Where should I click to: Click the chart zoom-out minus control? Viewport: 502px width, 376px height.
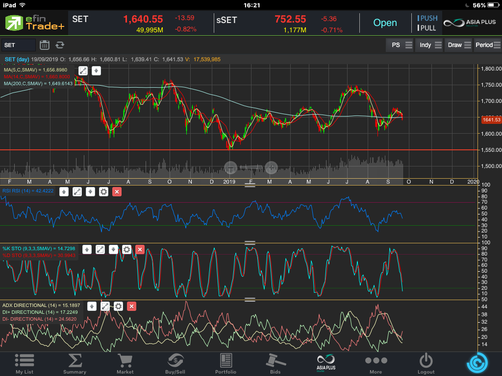(231, 168)
